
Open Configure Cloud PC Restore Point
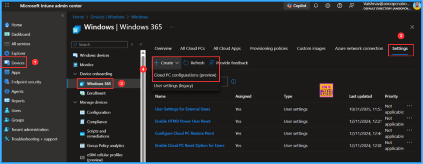185,133
